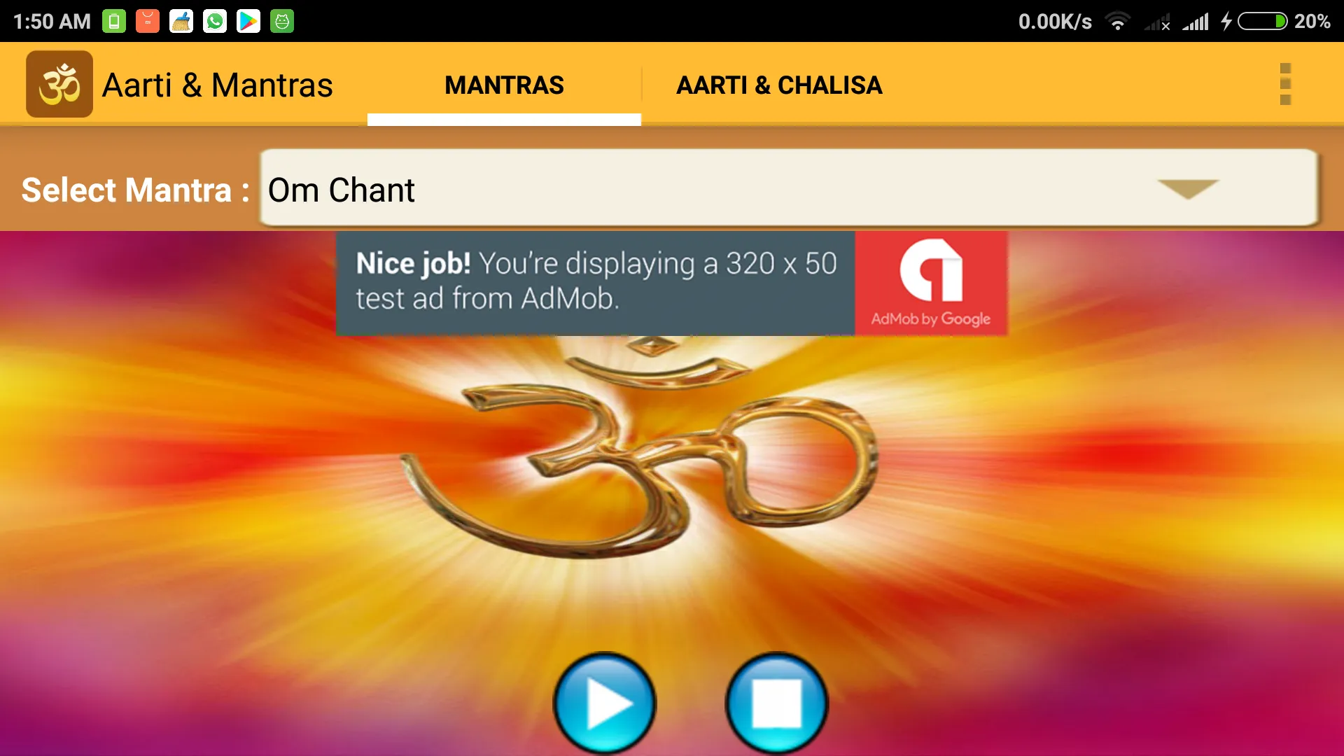The image size is (1344, 756).
Task: Click the Om symbol app icon
Action: coord(58,83)
